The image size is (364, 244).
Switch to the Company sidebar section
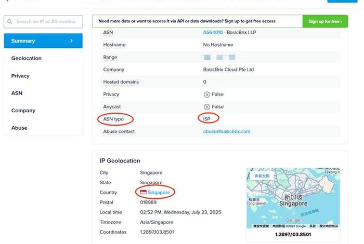coord(23,111)
